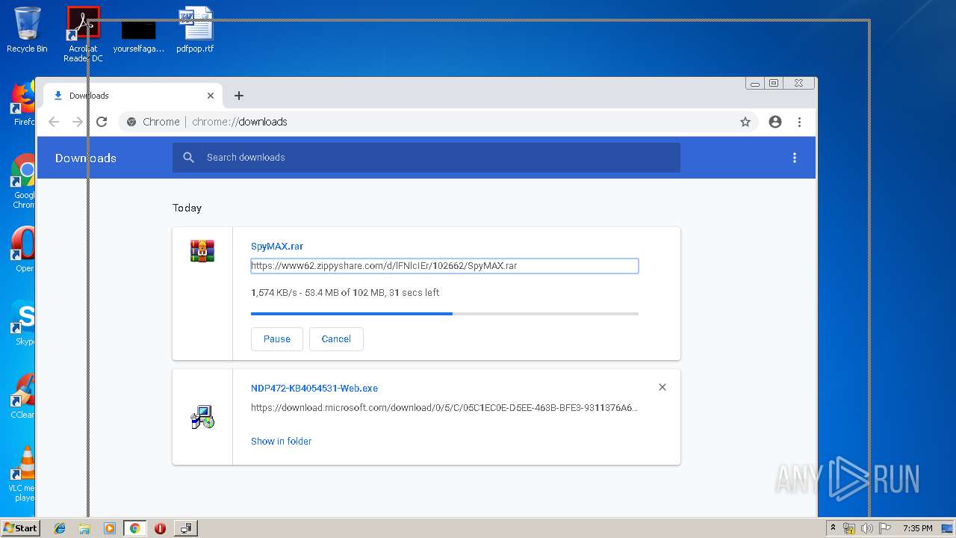Switch to the Chrome taskbar button

pyautogui.click(x=134, y=528)
